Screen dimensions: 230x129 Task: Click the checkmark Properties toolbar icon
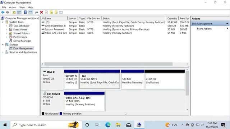tap(46, 12)
